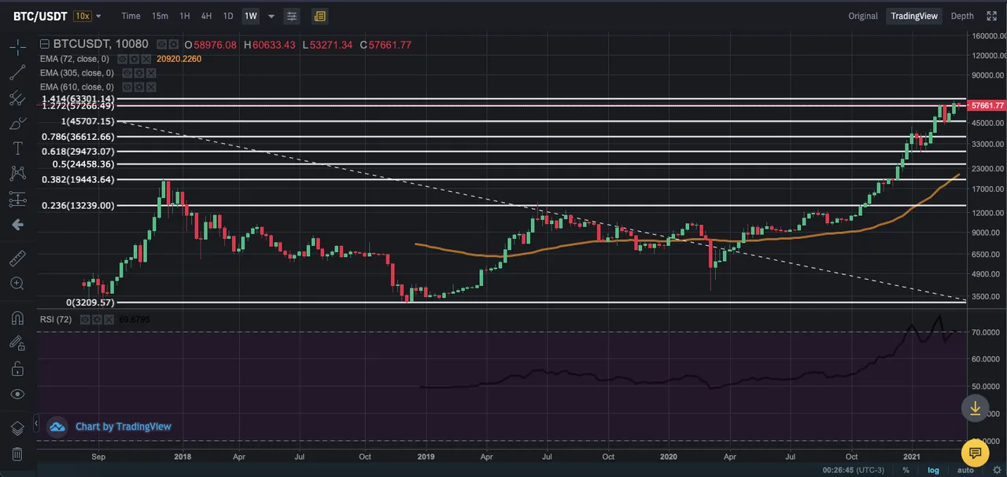The width and height of the screenshot is (1007, 477).
Task: Open BTCUSDT series settings gear
Action: [173, 45]
